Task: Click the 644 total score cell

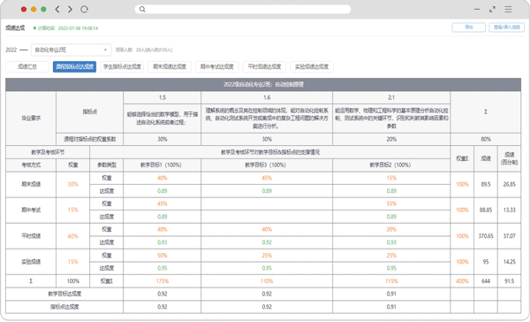Action: (486, 281)
